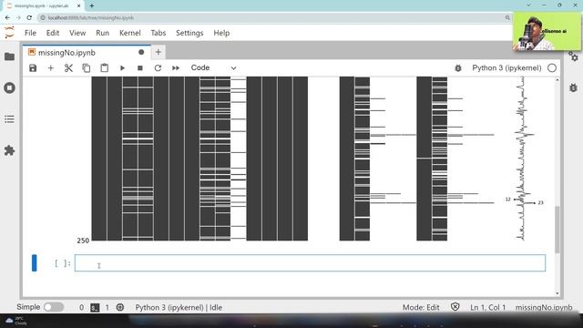Open the Edit menu
The image size is (583, 328).
pos(53,33)
